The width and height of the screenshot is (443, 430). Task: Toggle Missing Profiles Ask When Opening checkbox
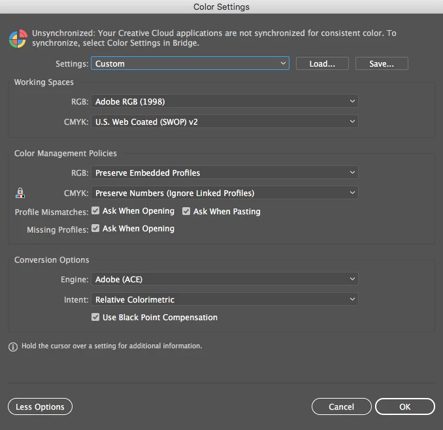[95, 228]
